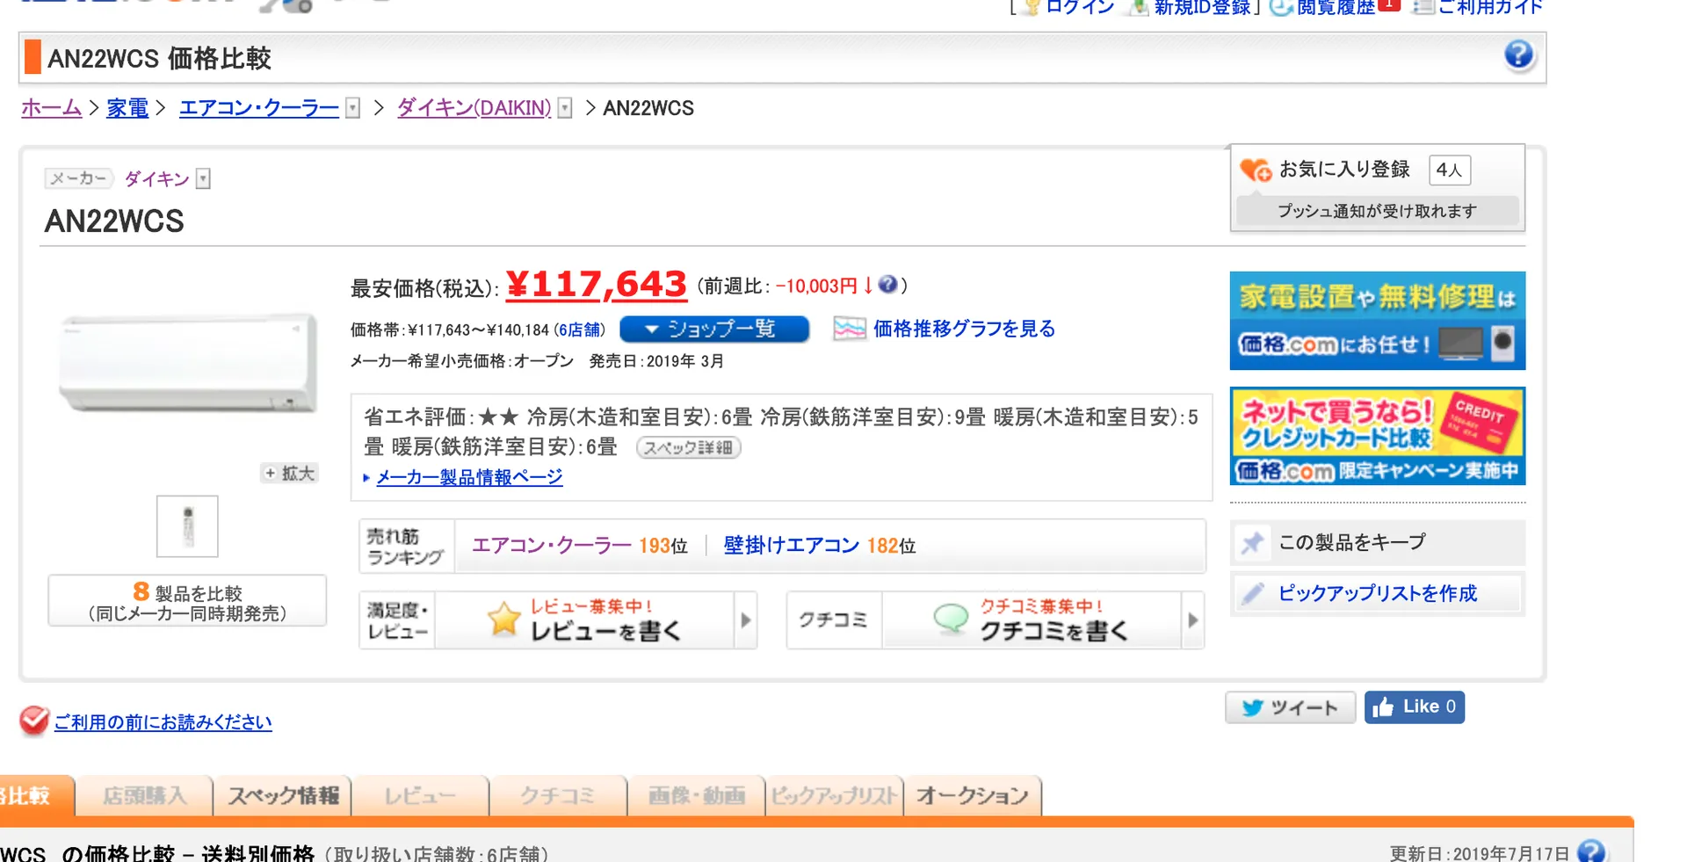Click the help icon beside weekly price change
1687x862 pixels.
pyautogui.click(x=887, y=285)
